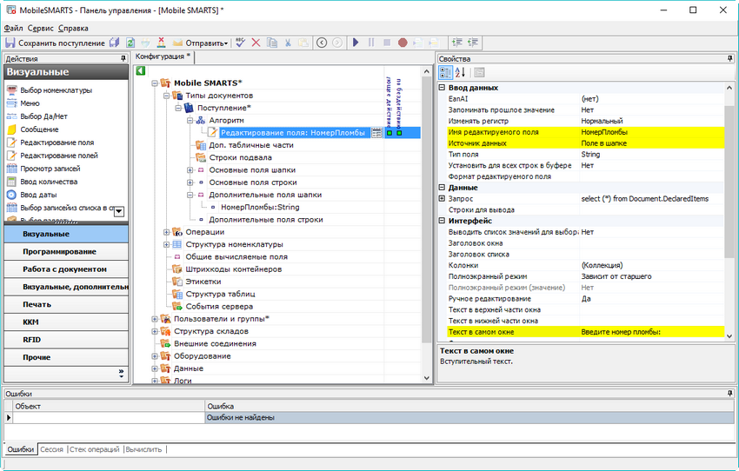
Task: Select the Конфигурация tab
Action: 163,56
